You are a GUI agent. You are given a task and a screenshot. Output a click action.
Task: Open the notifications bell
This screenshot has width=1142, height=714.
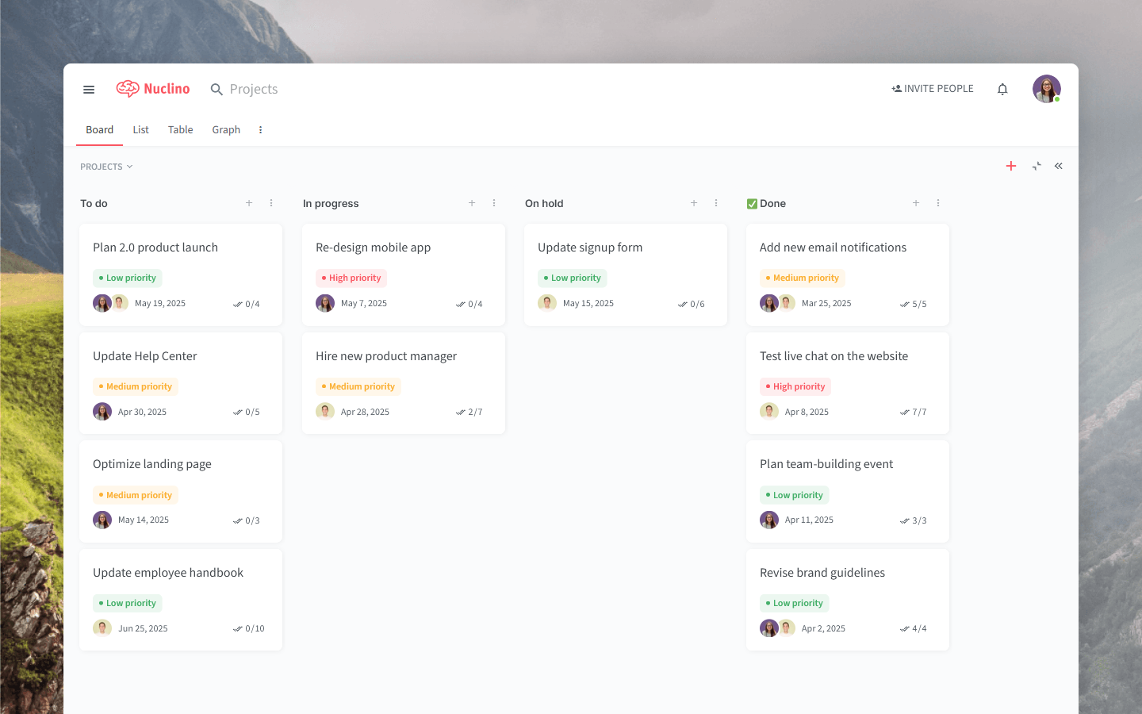[1002, 90]
